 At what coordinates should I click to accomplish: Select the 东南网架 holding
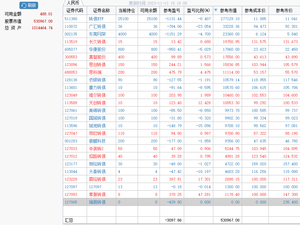[x=97, y=34]
